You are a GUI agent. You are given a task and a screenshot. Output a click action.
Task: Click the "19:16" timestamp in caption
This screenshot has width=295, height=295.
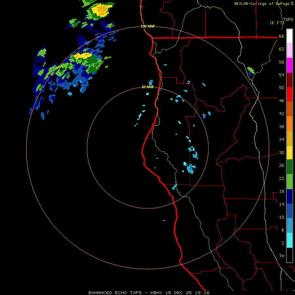(x=202, y=293)
